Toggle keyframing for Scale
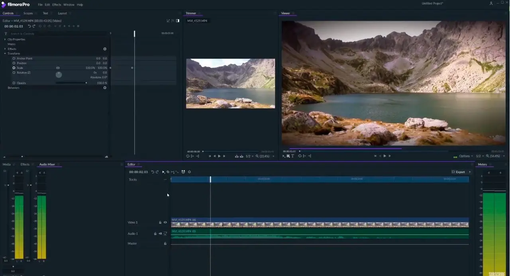 coord(14,68)
